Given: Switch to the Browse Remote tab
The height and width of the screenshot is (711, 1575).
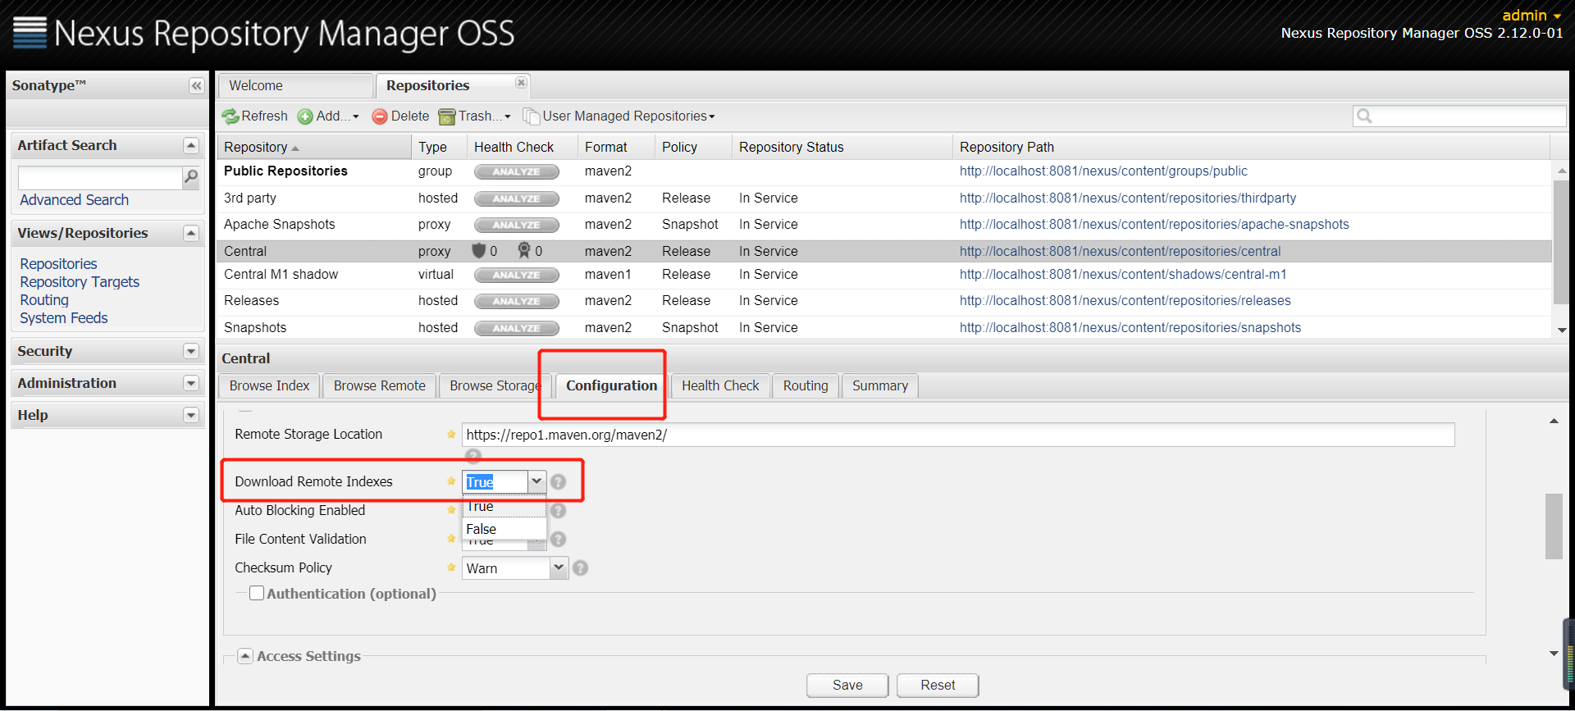Looking at the screenshot, I should click(x=379, y=385).
